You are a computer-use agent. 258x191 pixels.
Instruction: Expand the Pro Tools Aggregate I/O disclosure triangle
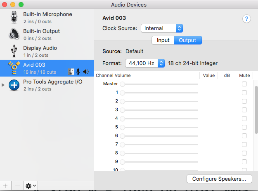pos(3,85)
